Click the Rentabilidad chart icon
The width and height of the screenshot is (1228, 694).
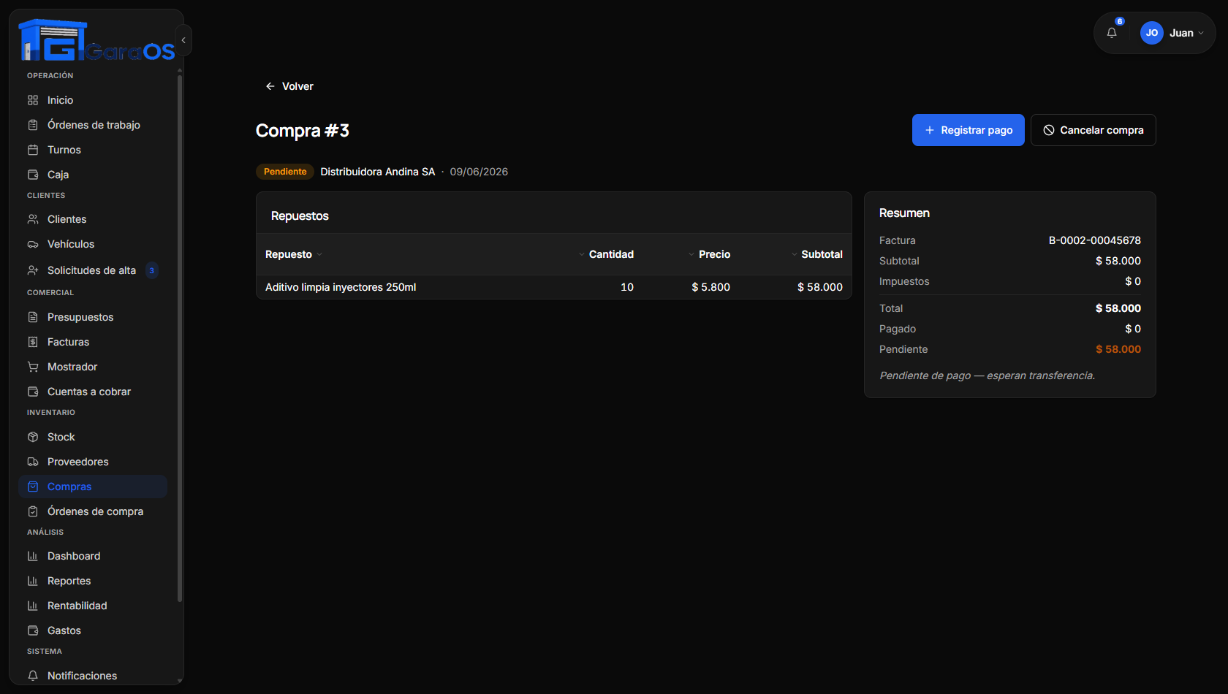pos(33,606)
